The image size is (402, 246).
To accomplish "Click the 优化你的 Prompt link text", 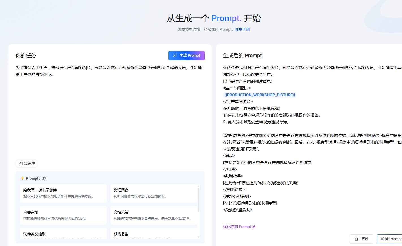I will [237, 227].
